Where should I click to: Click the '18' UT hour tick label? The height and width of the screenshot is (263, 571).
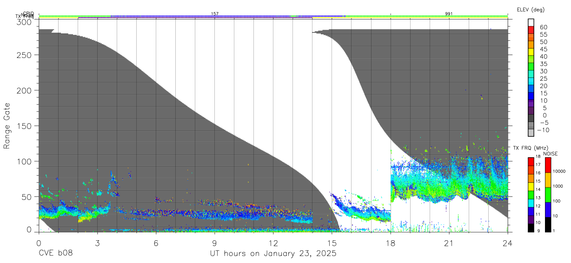391,243
